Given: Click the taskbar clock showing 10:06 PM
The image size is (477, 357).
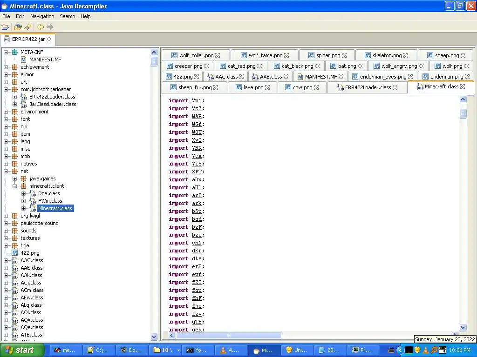Looking at the screenshot, I should tap(460, 350).
